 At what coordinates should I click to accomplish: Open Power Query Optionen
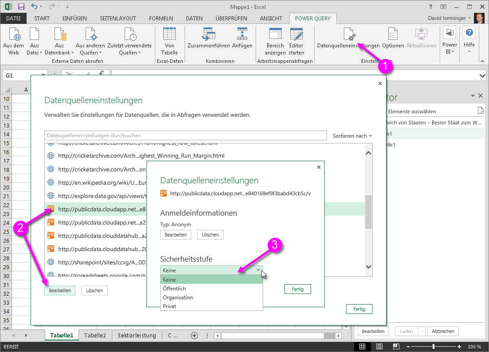coord(393,37)
